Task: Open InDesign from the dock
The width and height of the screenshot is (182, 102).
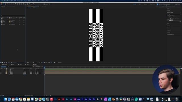Action: tap(63, 99)
